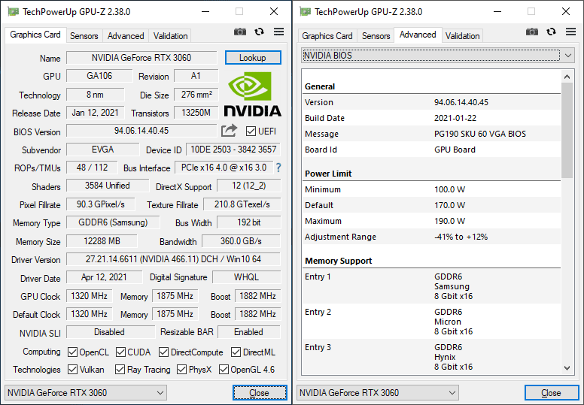The image size is (584, 405).
Task: Toggle the Vulkan checkbox
Action: pos(73,369)
